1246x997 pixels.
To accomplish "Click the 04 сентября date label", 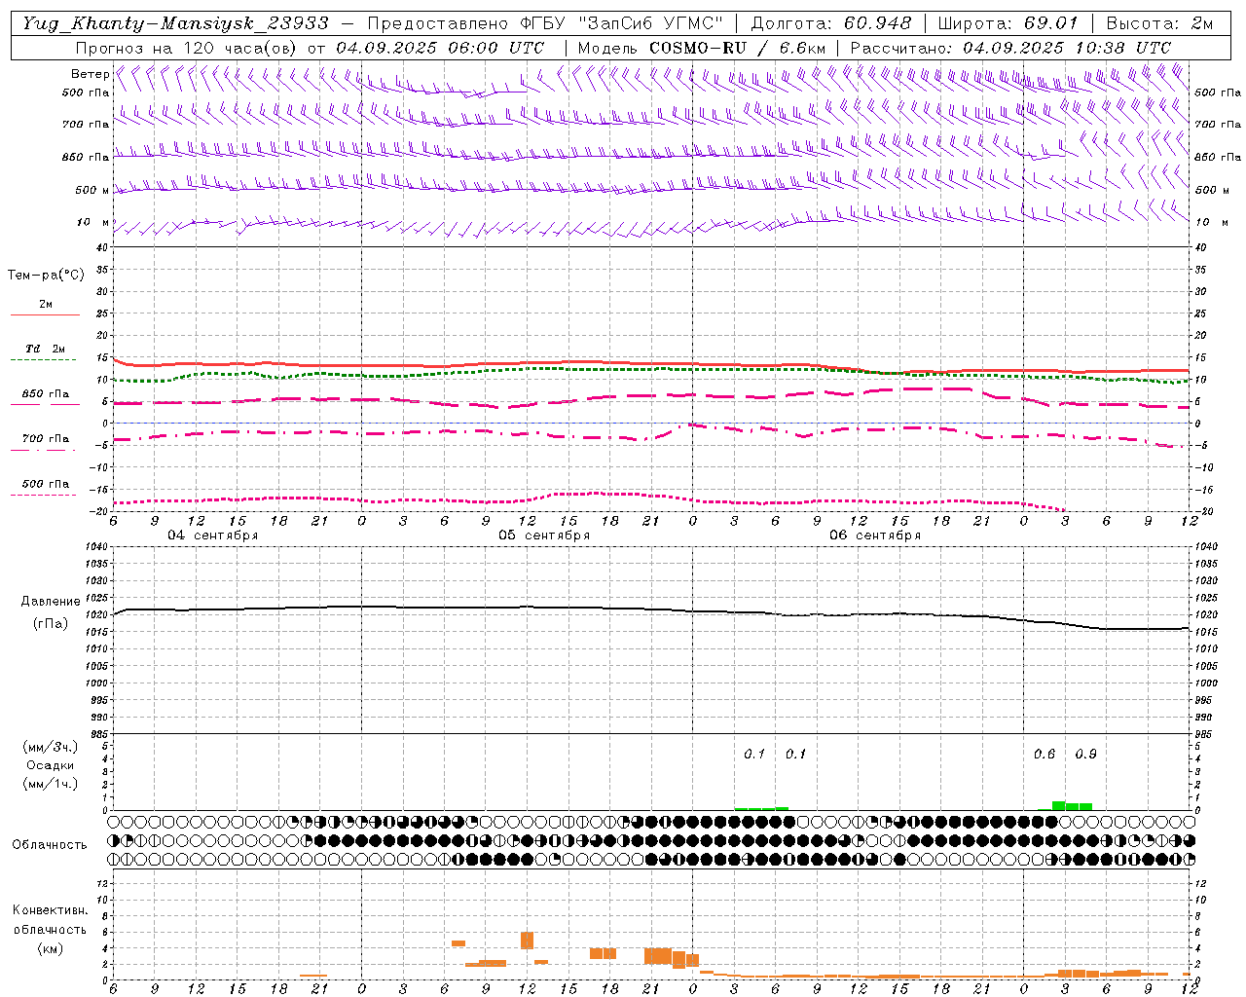I will 213,535.
